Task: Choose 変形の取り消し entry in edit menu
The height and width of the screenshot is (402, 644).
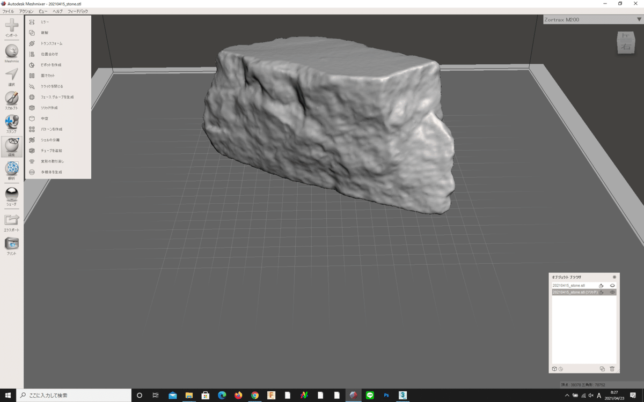Action: (57, 161)
